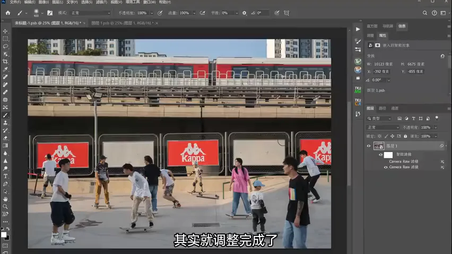Toggle visibility of lower Camera Raw filter
The height and width of the screenshot is (254, 452).
386,167
